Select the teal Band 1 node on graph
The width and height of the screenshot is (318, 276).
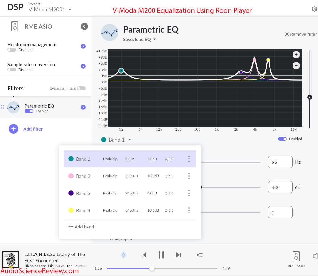[x=121, y=71]
